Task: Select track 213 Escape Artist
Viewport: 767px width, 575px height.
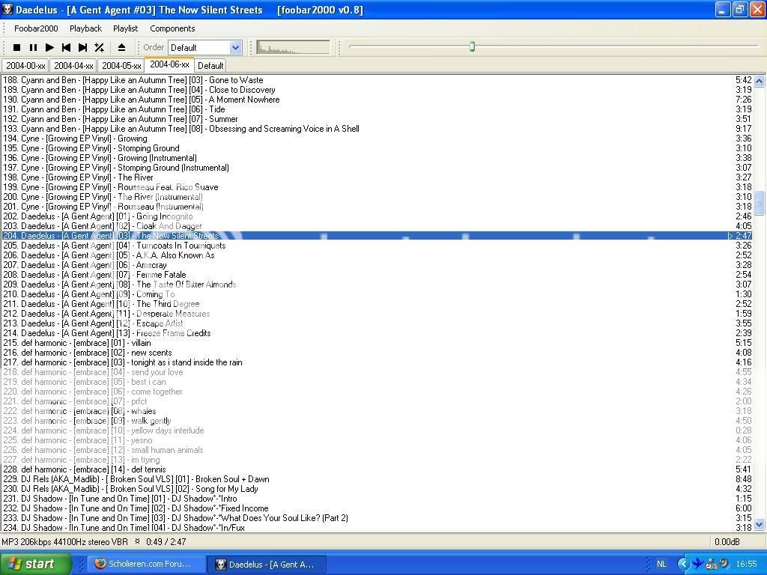Action: (x=377, y=323)
